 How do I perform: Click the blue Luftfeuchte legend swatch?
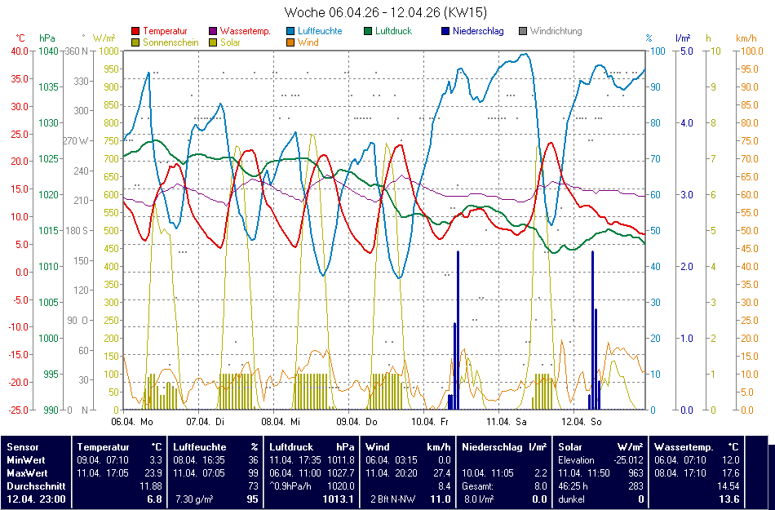[x=292, y=32]
